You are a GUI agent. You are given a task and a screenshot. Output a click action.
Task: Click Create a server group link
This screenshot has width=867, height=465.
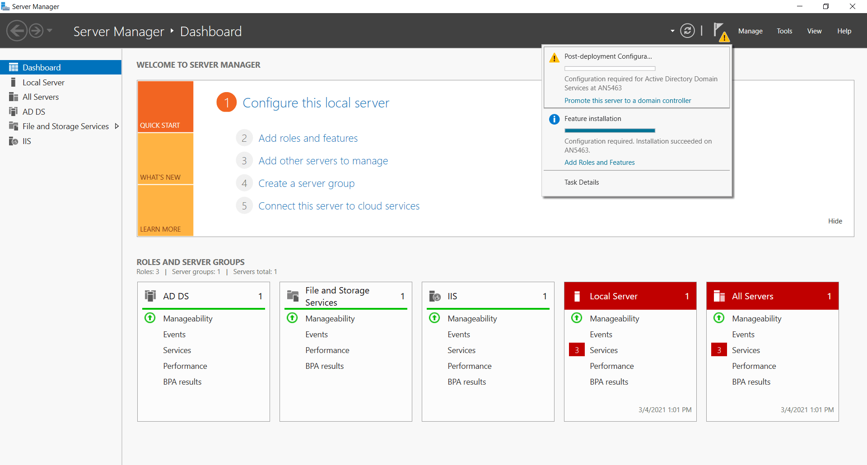[306, 183]
